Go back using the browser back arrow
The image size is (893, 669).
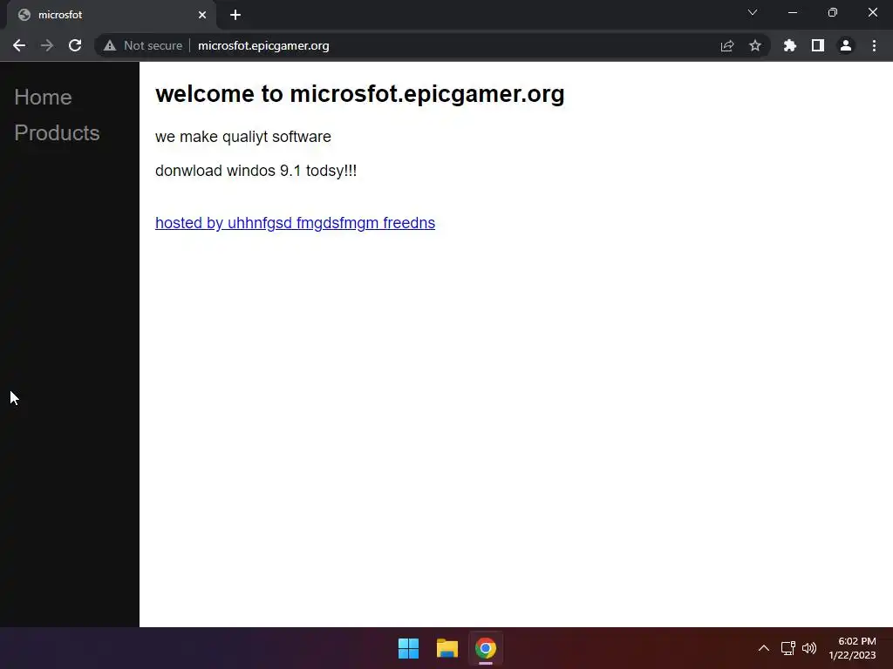click(x=19, y=45)
